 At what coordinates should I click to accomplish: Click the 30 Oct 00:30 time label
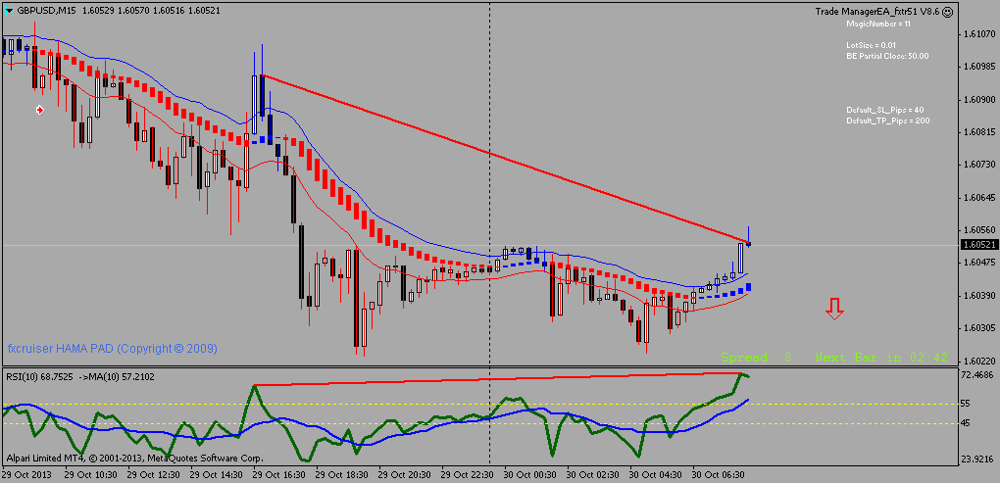point(528,475)
